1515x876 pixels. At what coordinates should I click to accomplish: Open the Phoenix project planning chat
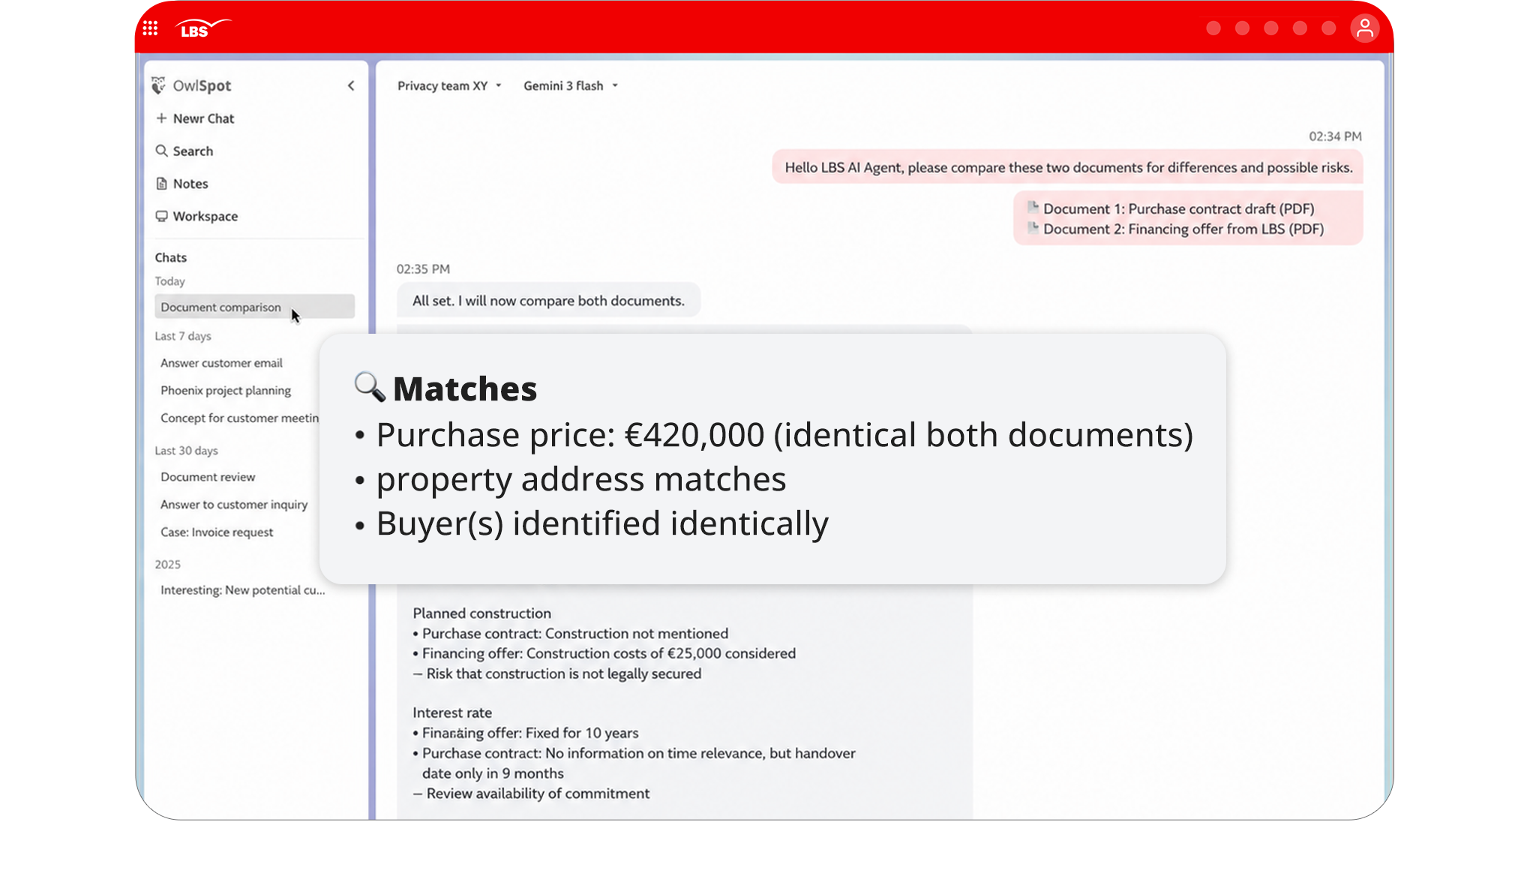pyautogui.click(x=226, y=391)
